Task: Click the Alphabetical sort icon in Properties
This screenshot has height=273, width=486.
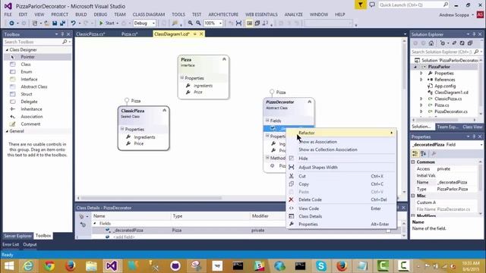Action: pos(424,153)
